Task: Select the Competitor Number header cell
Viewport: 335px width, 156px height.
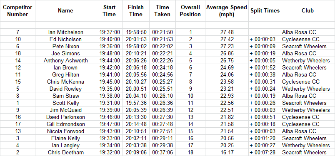Action: click(17, 11)
